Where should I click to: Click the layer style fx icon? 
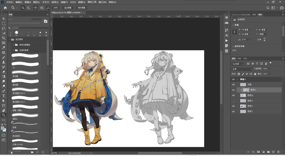click(x=253, y=152)
